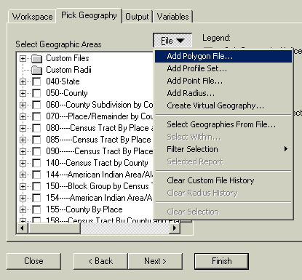
Task: Click the horizontal scrollbar thumb
Action: pos(55,228)
